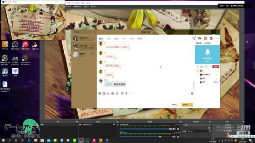The height and width of the screenshot is (143, 255).
Task: Pop out the OBS mixer dock icon
Action: [x=181, y=122]
